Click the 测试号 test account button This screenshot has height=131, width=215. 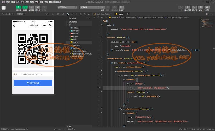point(194,7)
